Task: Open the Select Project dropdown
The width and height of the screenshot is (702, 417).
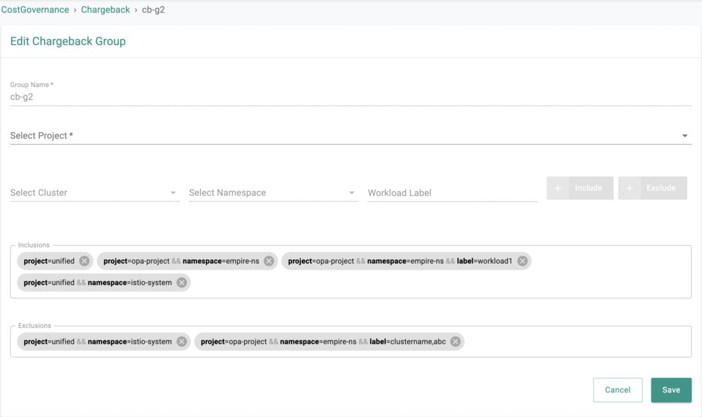Action: tap(350, 136)
